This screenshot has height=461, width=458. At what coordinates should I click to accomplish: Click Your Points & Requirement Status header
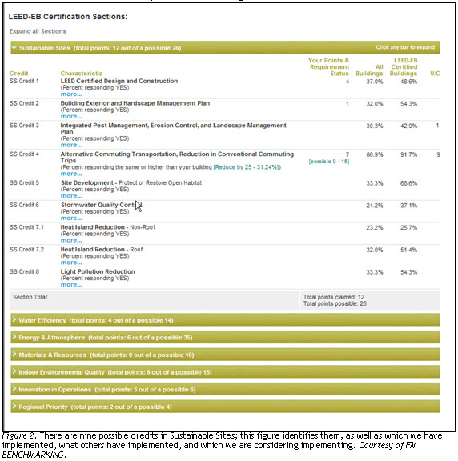pyautogui.click(x=328, y=67)
